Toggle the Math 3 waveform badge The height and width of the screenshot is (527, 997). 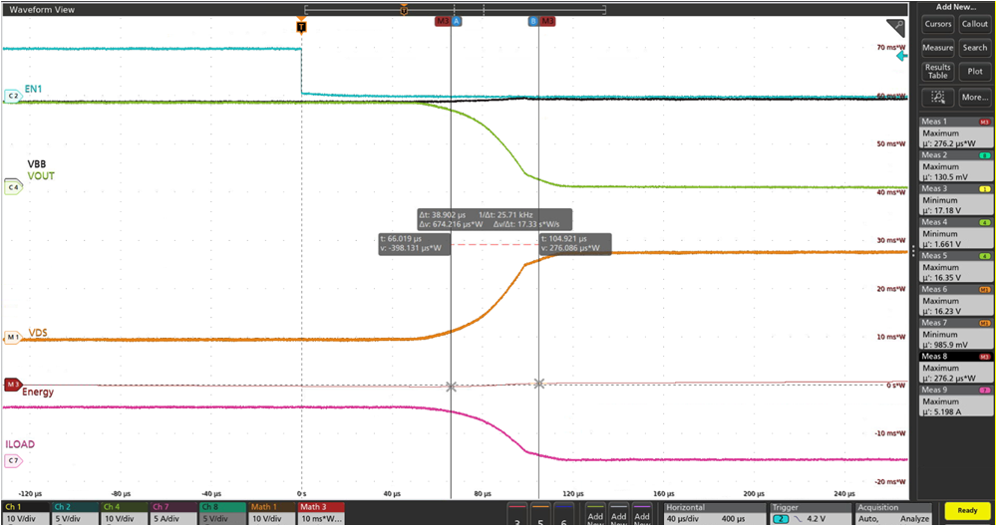tap(322, 512)
